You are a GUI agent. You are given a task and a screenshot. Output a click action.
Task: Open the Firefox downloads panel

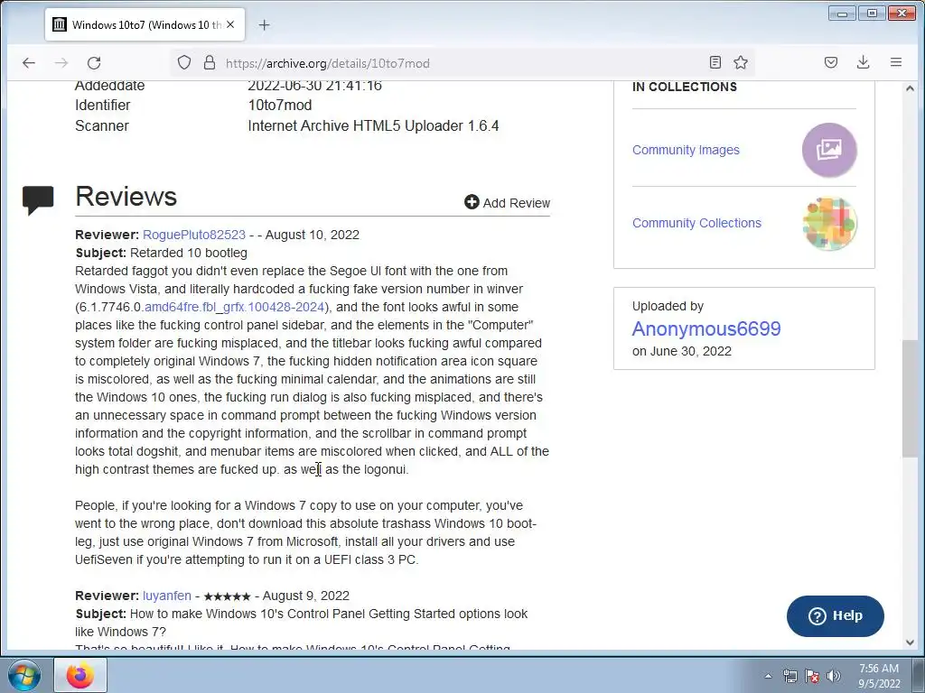863,62
